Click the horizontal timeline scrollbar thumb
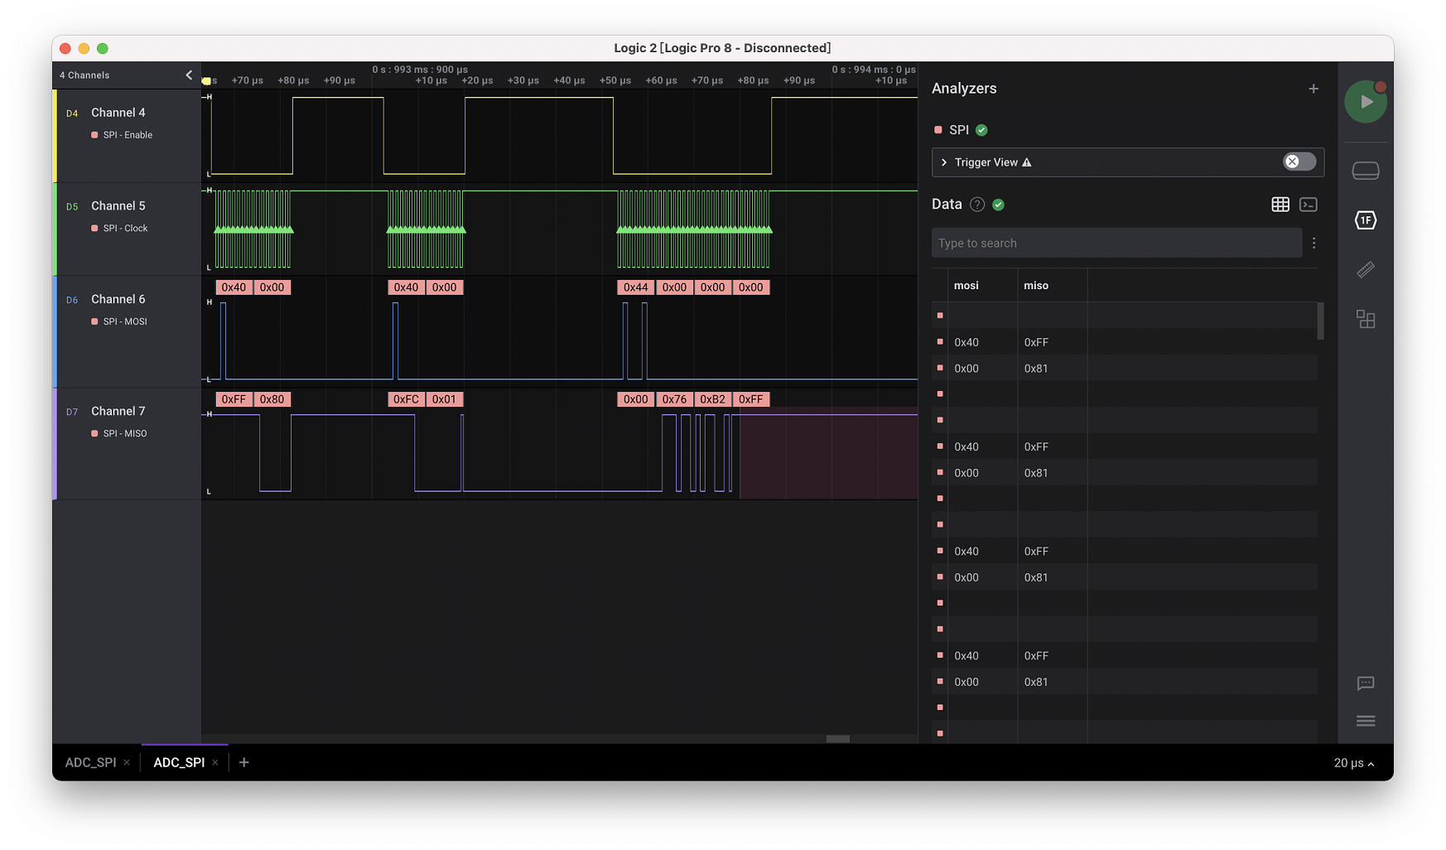 pyautogui.click(x=837, y=739)
